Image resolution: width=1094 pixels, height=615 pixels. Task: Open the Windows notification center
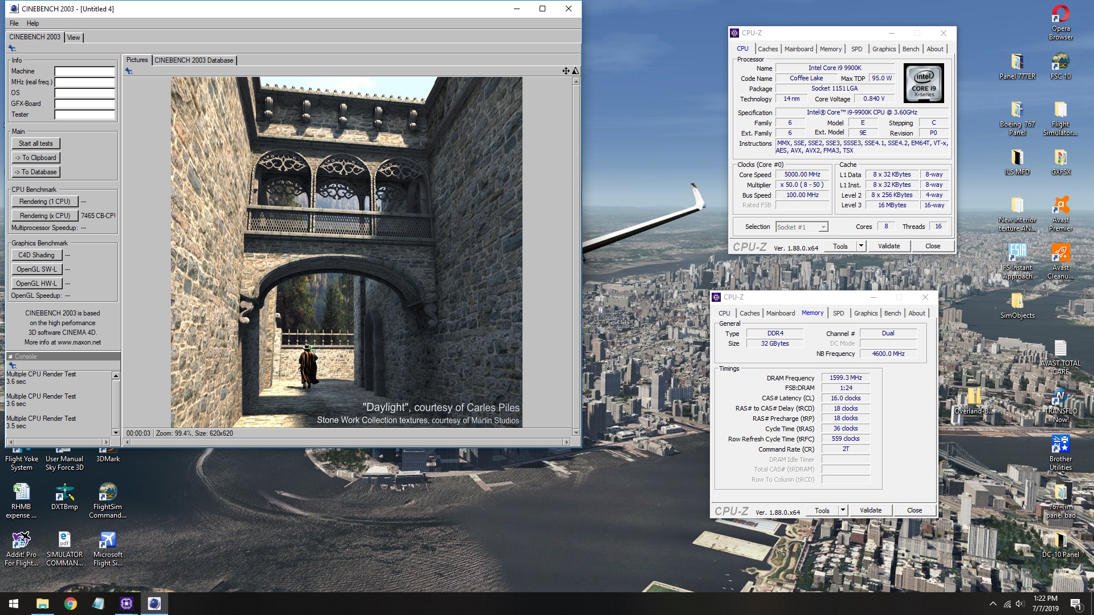1076,604
